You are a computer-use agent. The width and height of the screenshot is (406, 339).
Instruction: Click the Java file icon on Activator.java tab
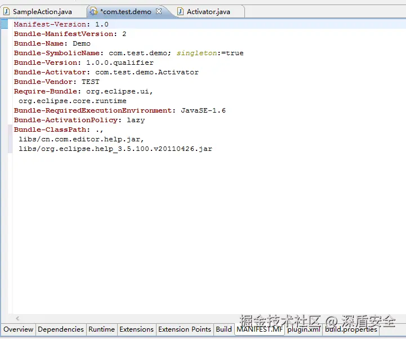pos(180,12)
